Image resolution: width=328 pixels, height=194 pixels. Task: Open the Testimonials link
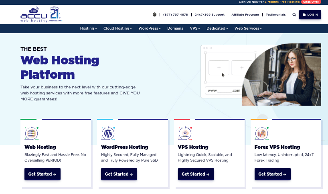tap(275, 15)
